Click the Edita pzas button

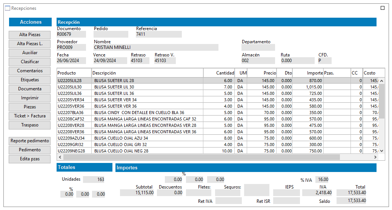(30, 159)
